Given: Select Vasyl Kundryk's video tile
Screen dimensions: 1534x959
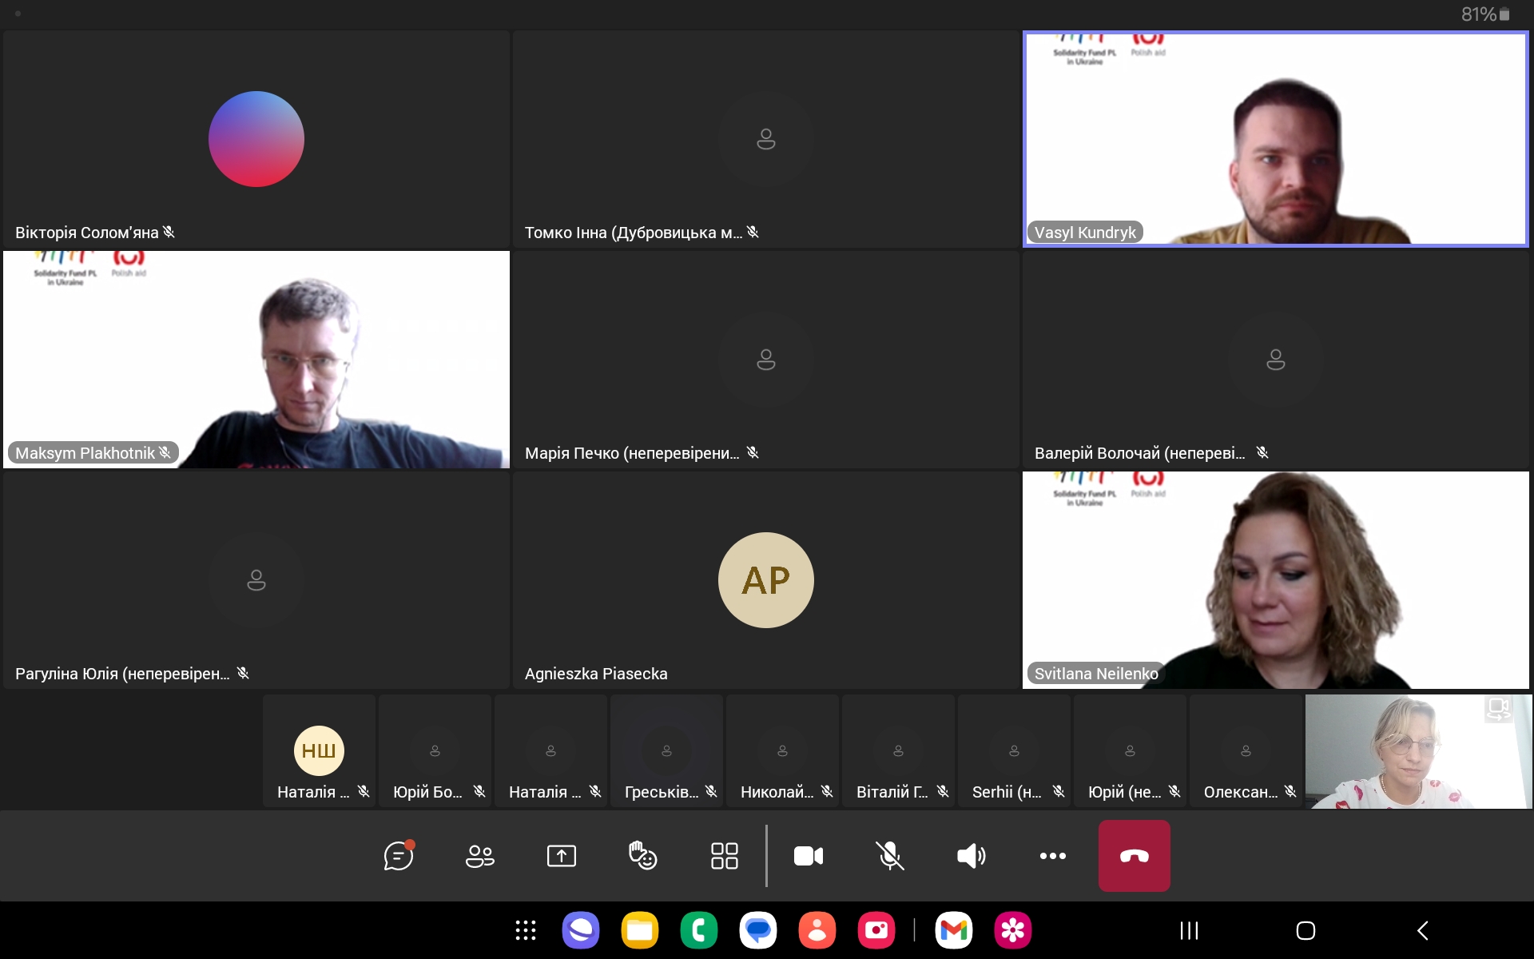Looking at the screenshot, I should (x=1275, y=139).
